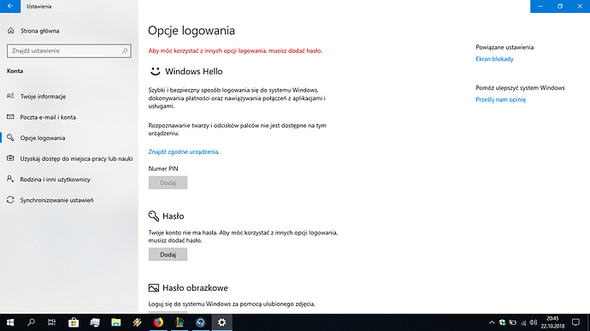Open the Windows Start menu

(10, 322)
